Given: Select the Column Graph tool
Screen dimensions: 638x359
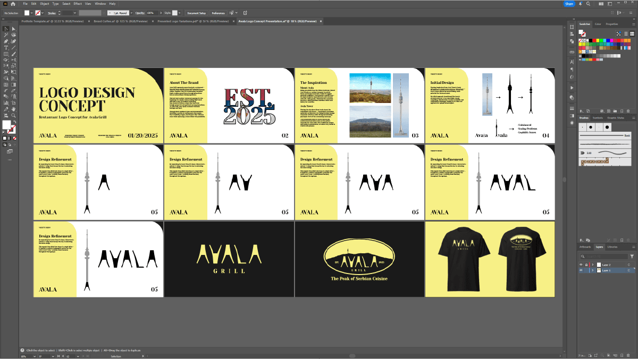Looking at the screenshot, I should [x=6, y=103].
